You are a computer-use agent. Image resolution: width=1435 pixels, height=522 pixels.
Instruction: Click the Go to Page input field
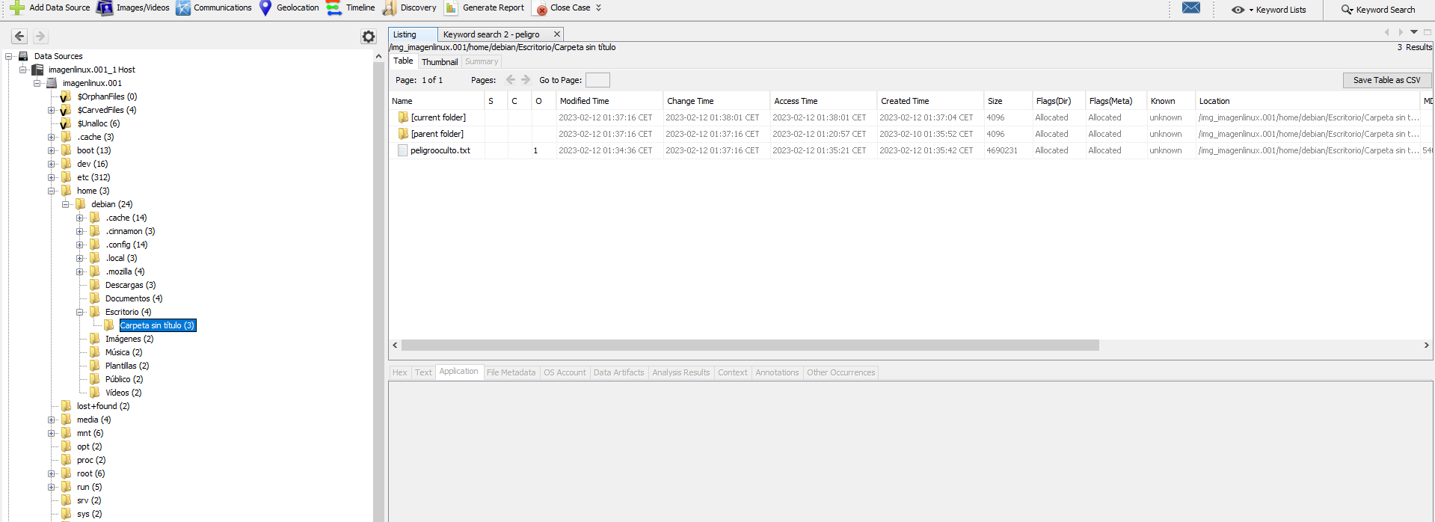(x=597, y=80)
